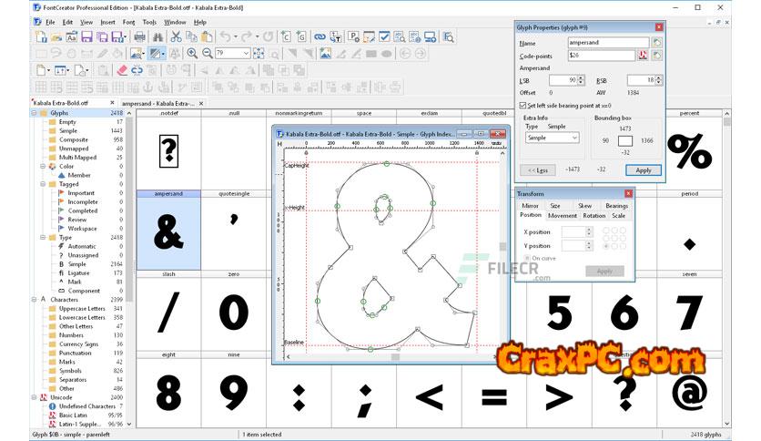Click the Zoom Out magnifier icon
Viewport: 761px width, 441px height.
pyautogui.click(x=207, y=53)
